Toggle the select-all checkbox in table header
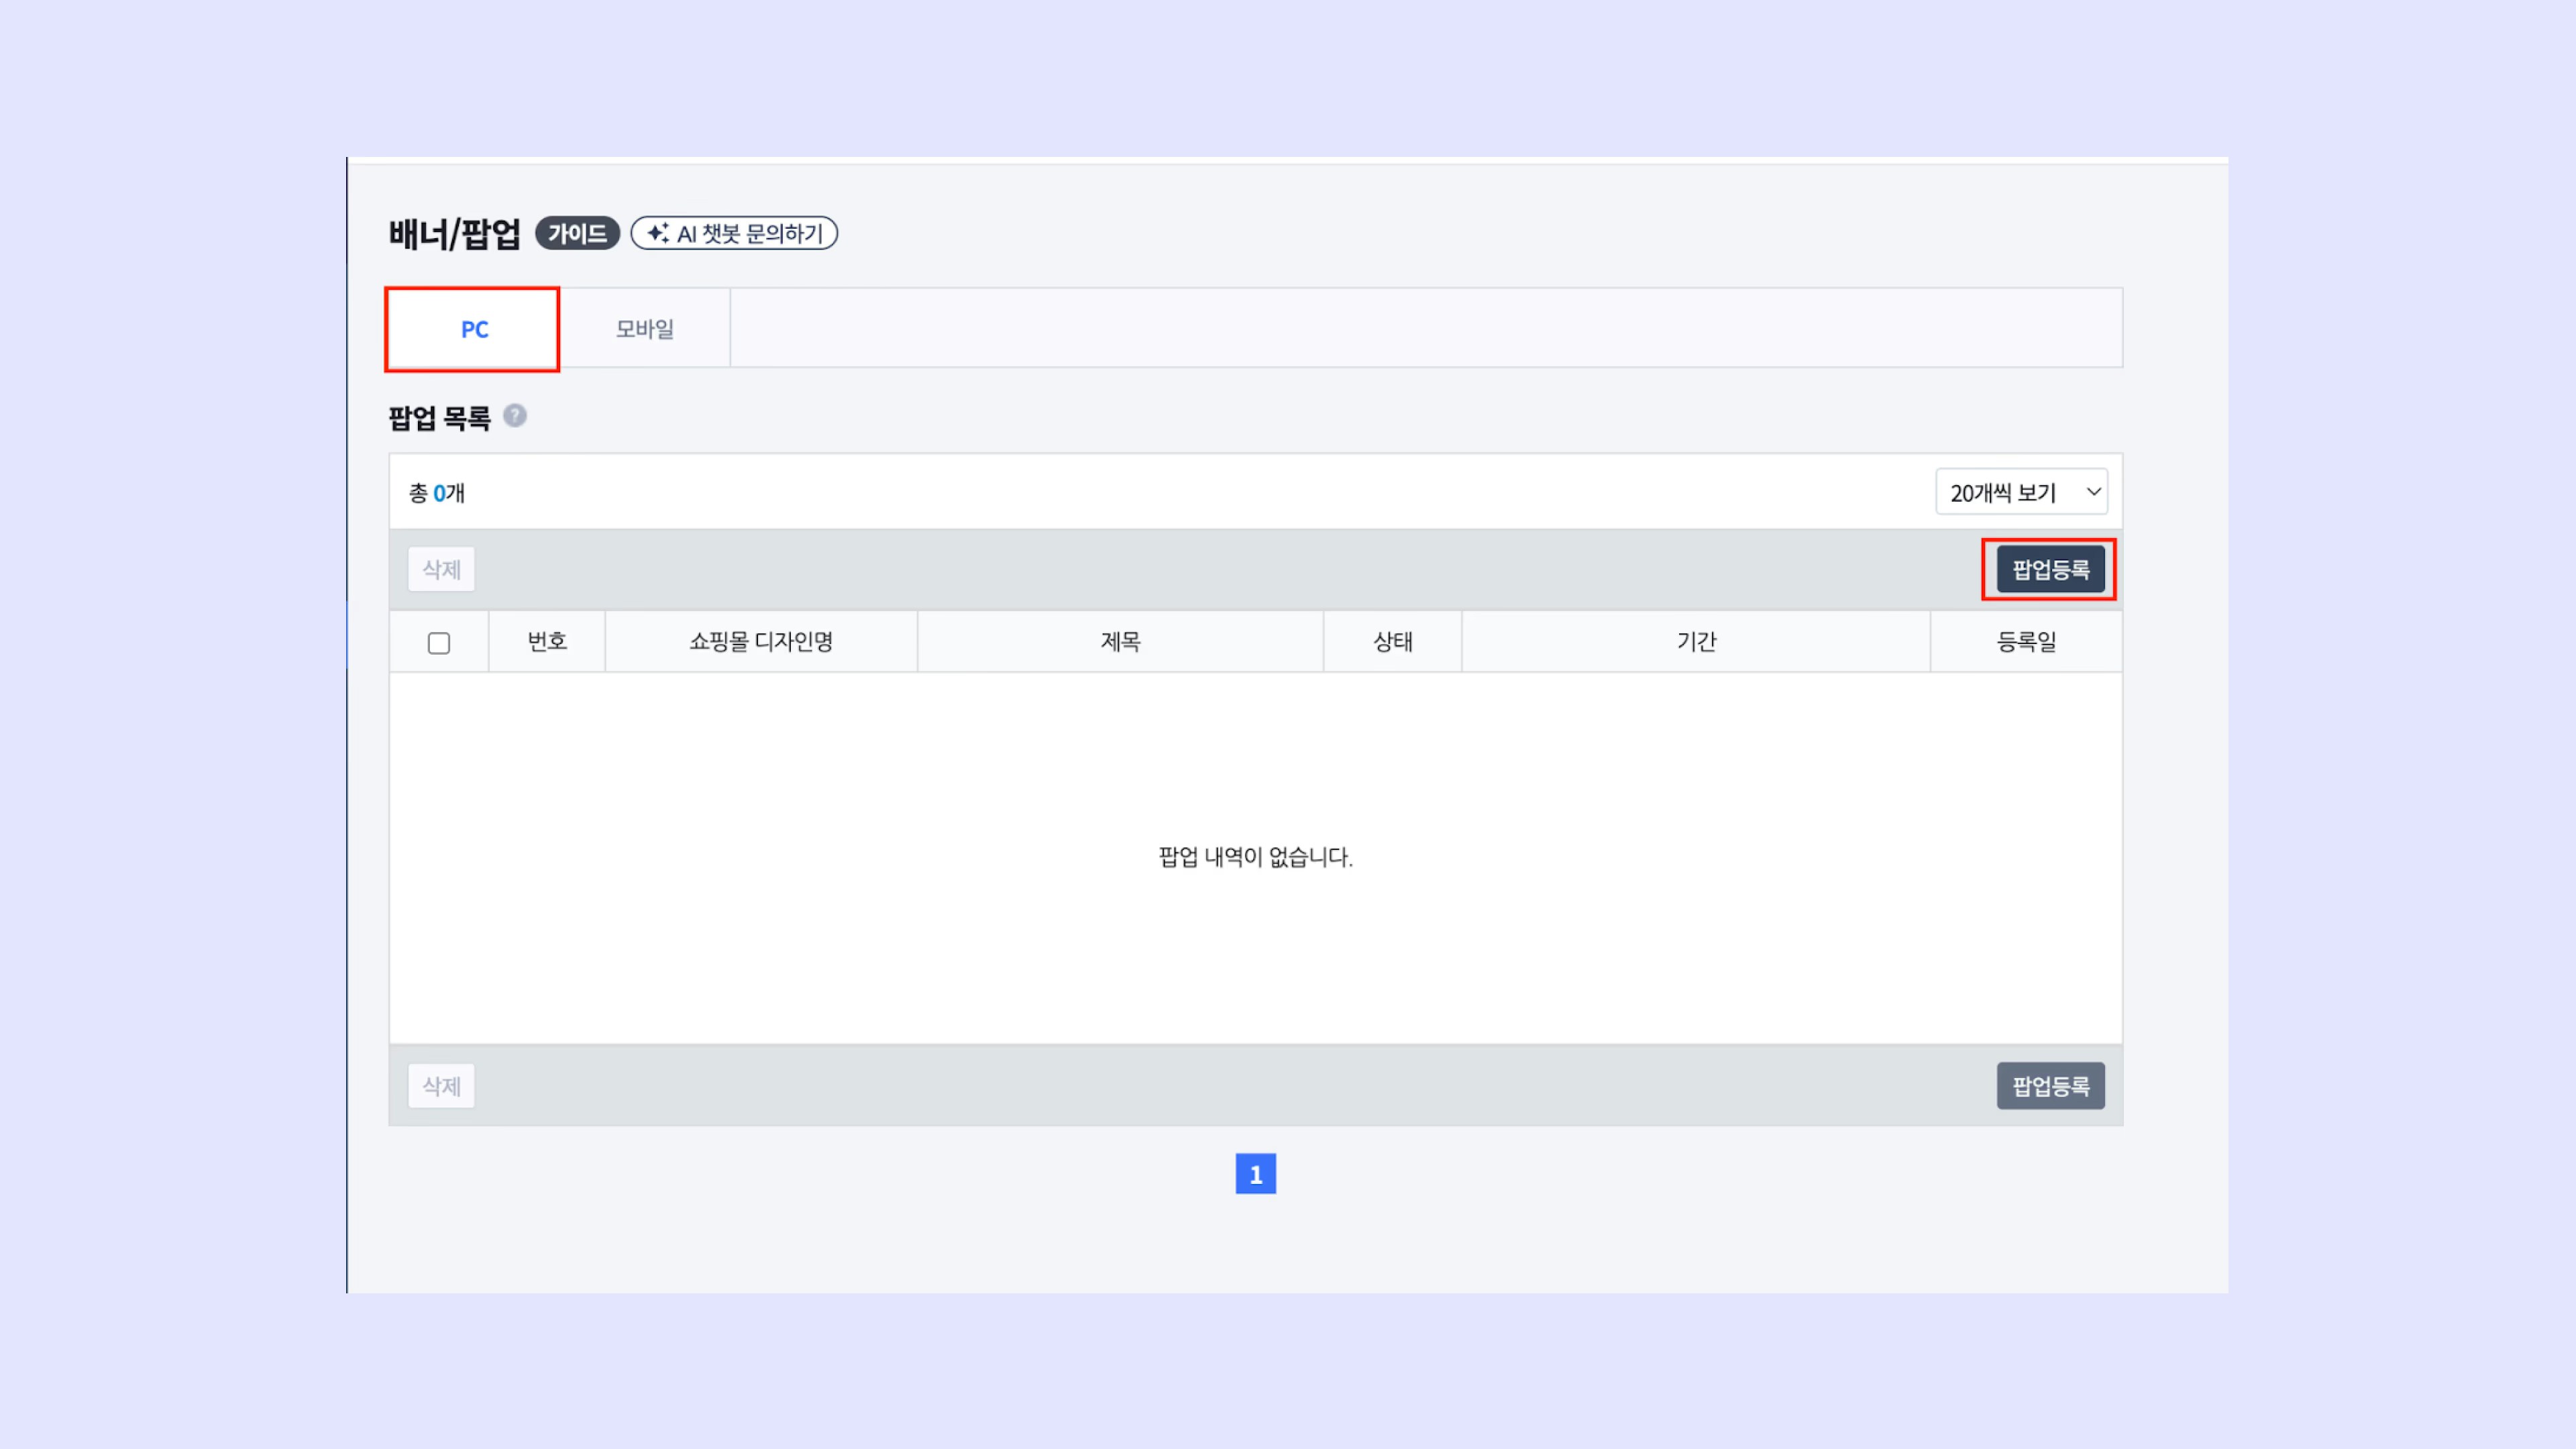 tap(439, 643)
